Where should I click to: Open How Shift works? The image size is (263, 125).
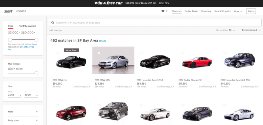[223, 11]
